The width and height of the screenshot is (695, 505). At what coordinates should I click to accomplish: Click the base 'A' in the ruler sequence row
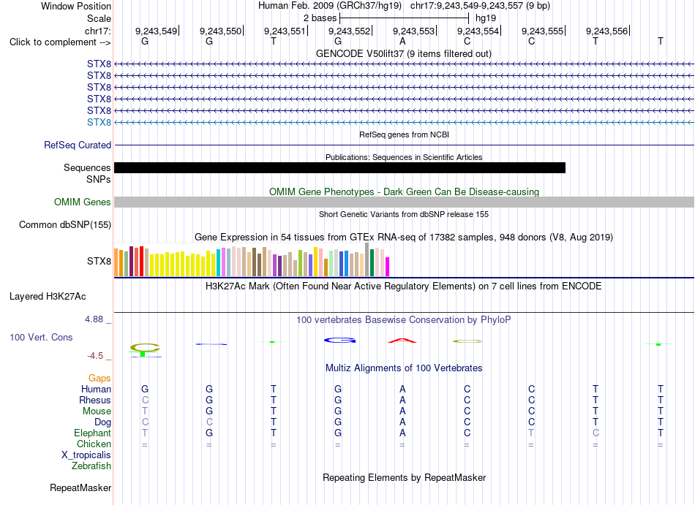point(402,41)
